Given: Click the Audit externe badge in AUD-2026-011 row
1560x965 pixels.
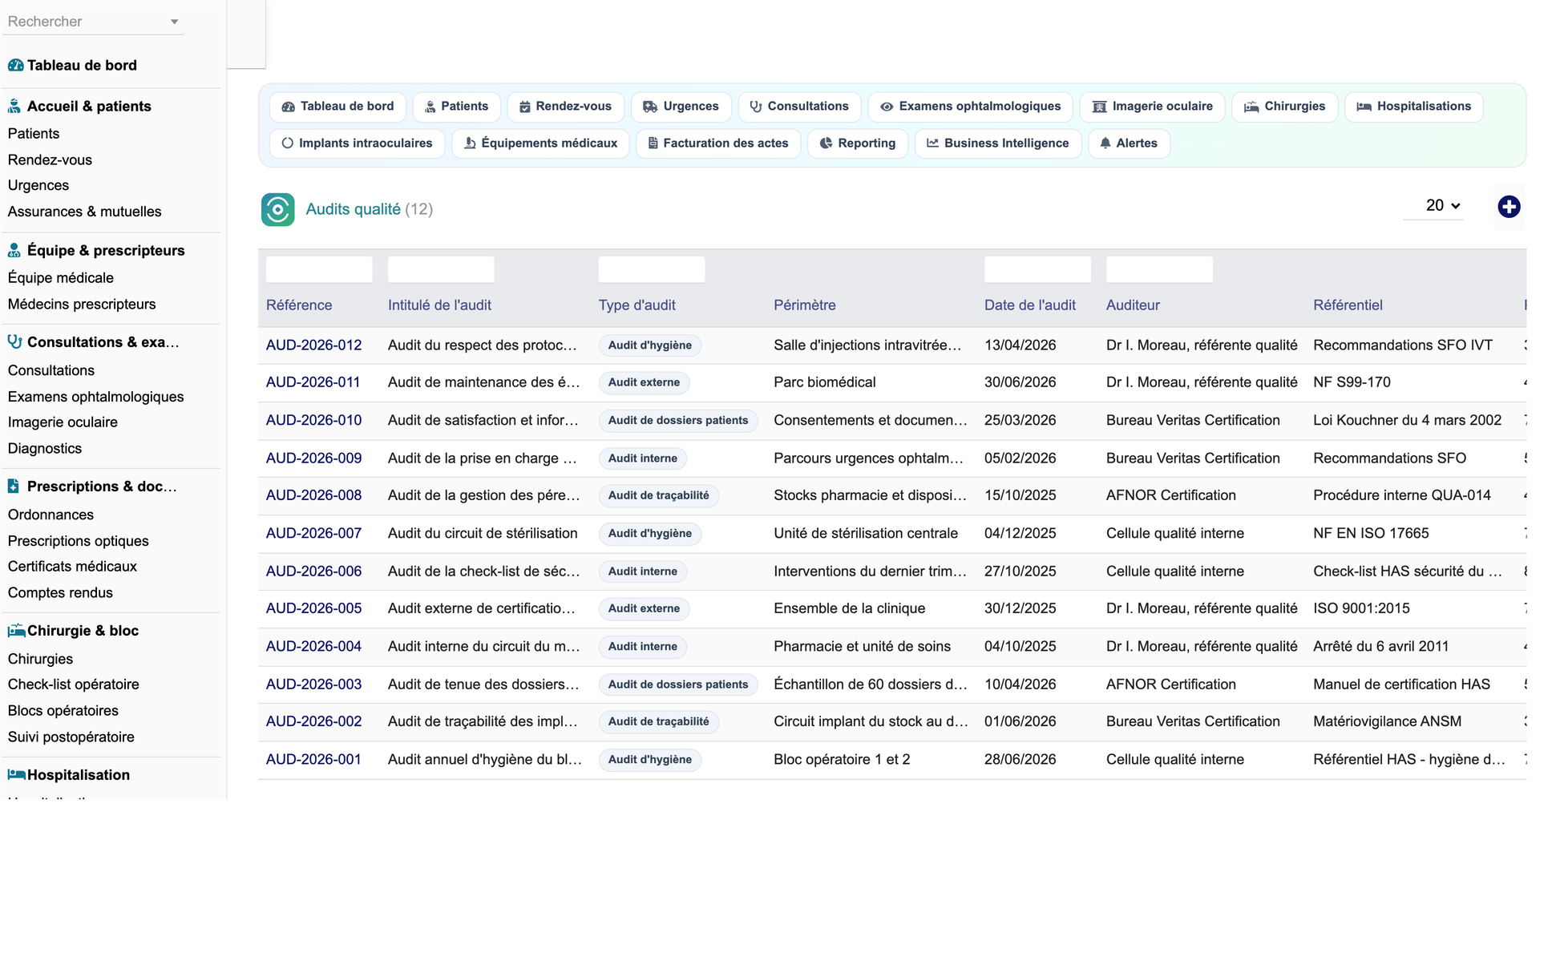Looking at the screenshot, I should [x=644, y=383].
